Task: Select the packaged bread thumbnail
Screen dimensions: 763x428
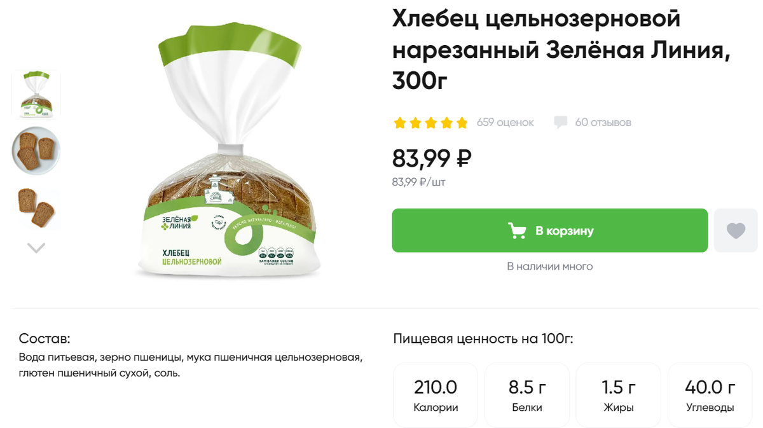Action: 36,95
